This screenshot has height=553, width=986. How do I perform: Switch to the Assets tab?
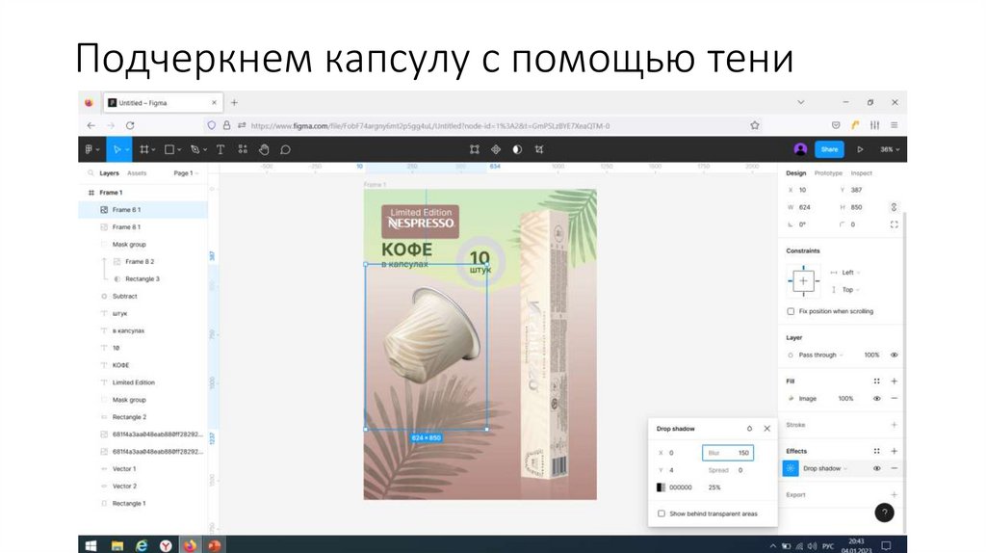tap(137, 173)
